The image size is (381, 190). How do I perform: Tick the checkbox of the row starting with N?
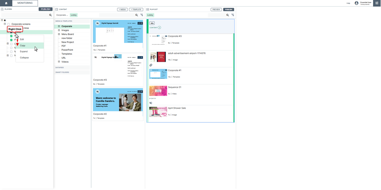click(11, 55)
